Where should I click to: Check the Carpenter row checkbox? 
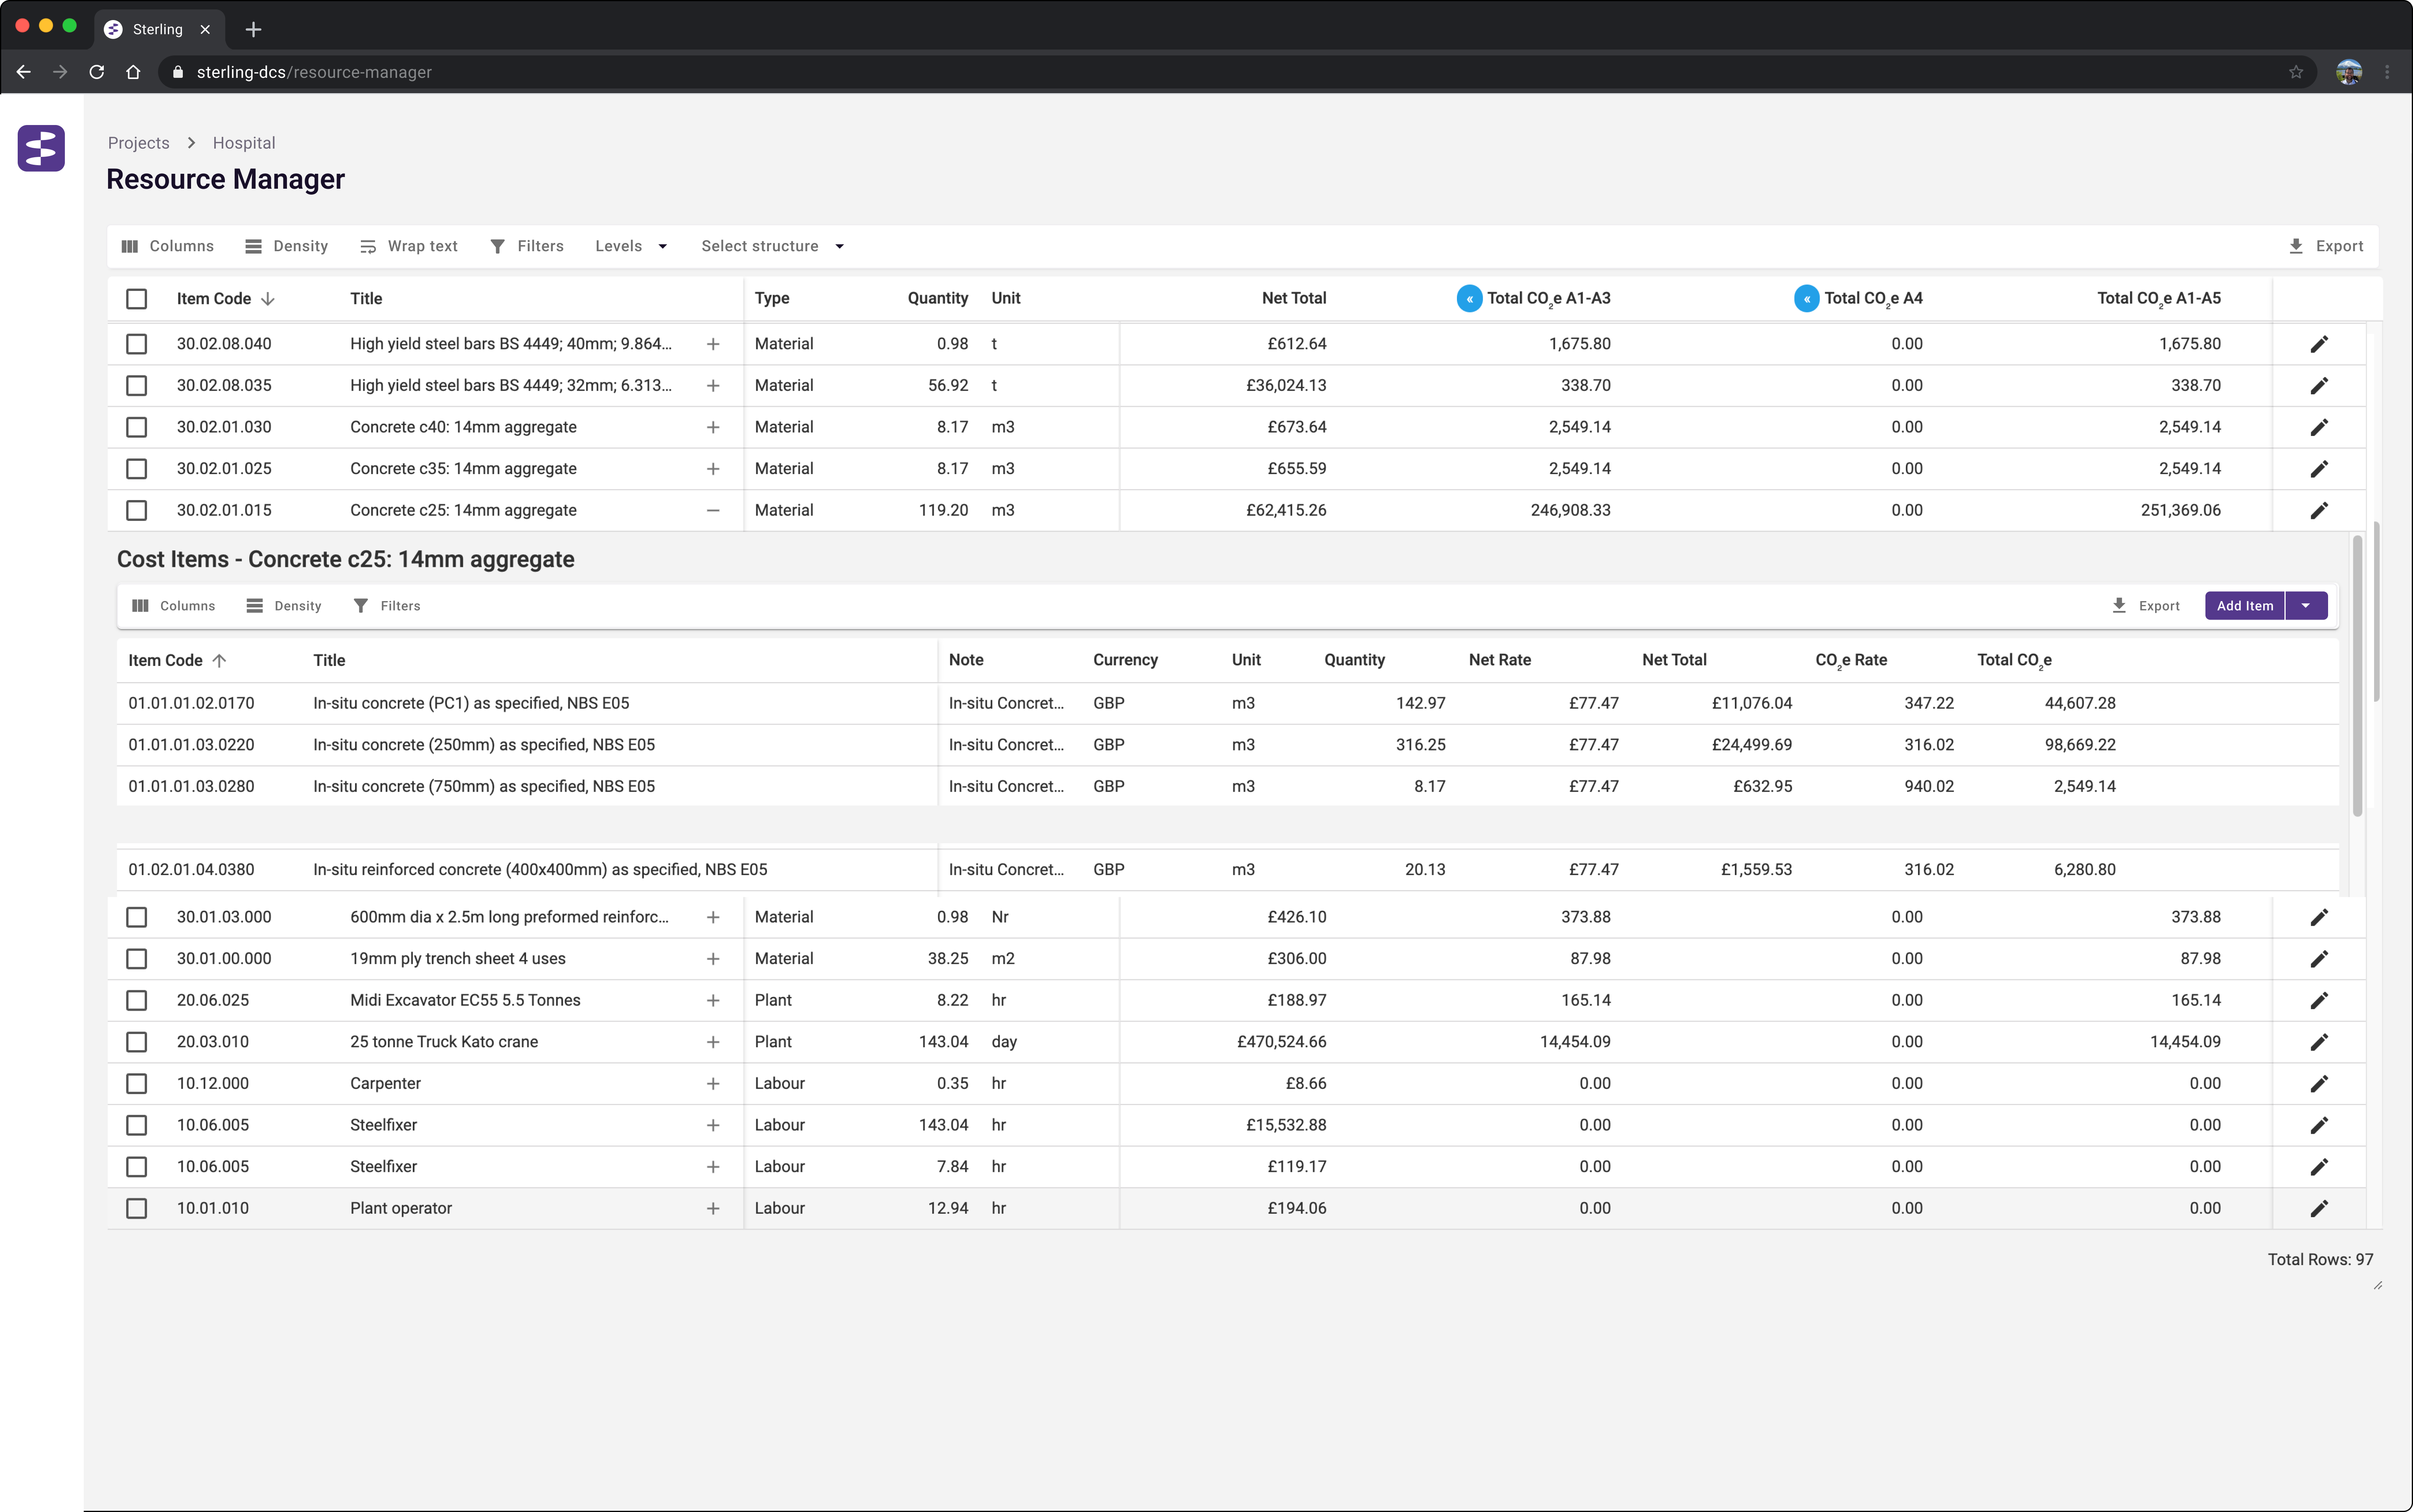(x=137, y=1083)
